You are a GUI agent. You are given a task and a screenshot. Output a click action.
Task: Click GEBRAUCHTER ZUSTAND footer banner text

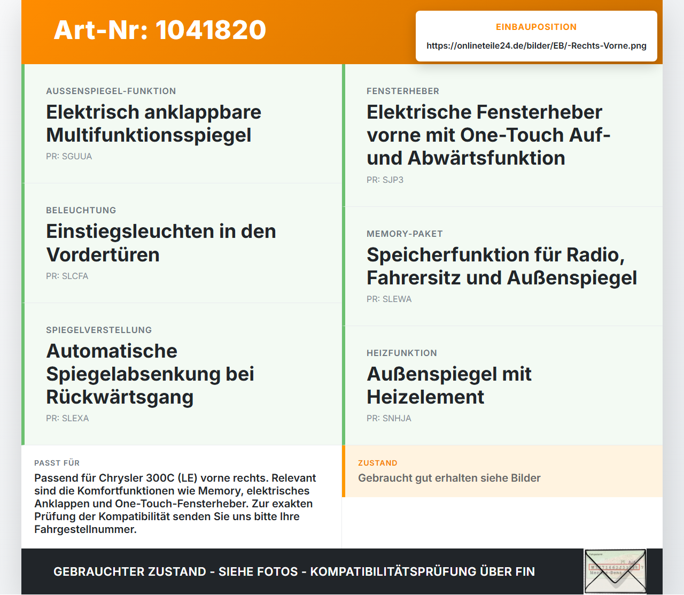pos(294,571)
